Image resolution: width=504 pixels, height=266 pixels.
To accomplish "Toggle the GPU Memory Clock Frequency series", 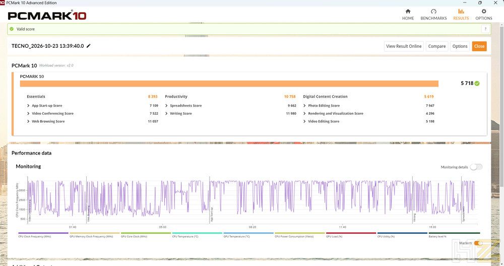I will click(94, 235).
